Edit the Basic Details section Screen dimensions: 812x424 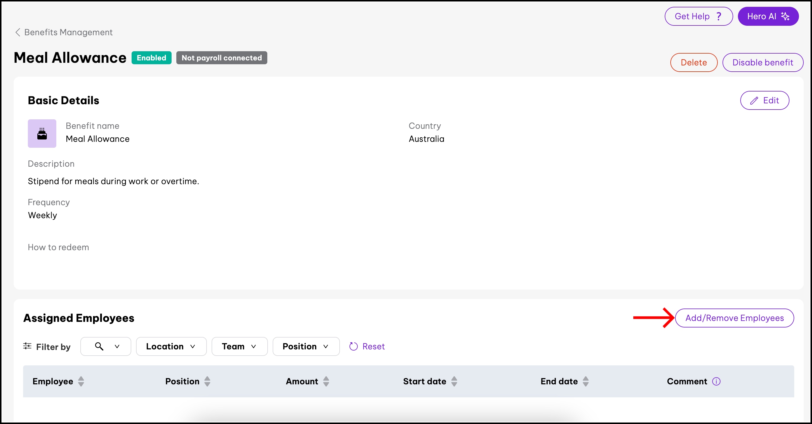pyautogui.click(x=764, y=100)
